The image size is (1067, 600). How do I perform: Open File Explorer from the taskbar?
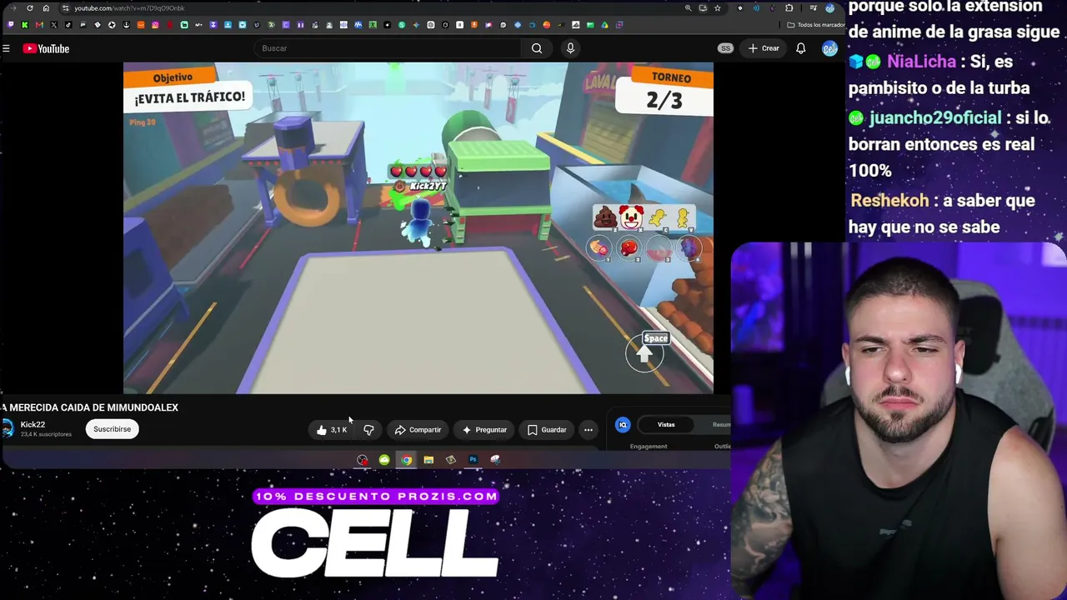click(x=428, y=459)
